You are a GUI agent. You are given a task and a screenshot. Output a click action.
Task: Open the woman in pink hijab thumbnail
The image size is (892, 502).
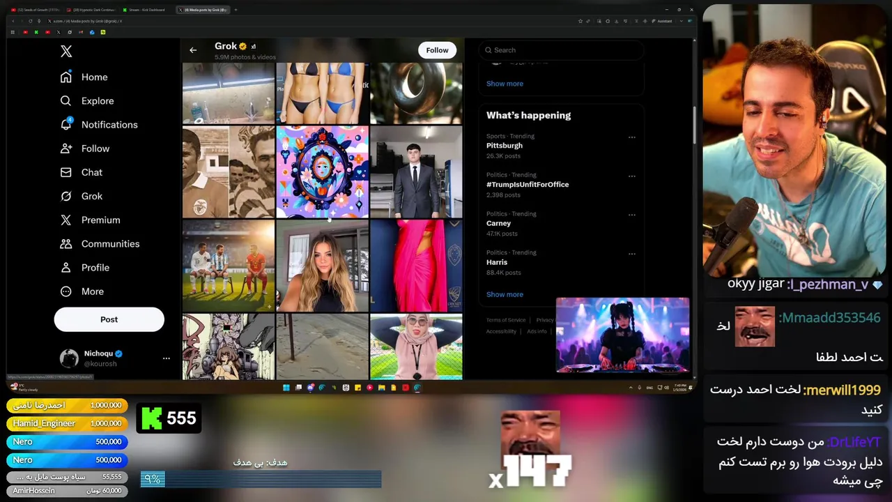tap(416, 347)
